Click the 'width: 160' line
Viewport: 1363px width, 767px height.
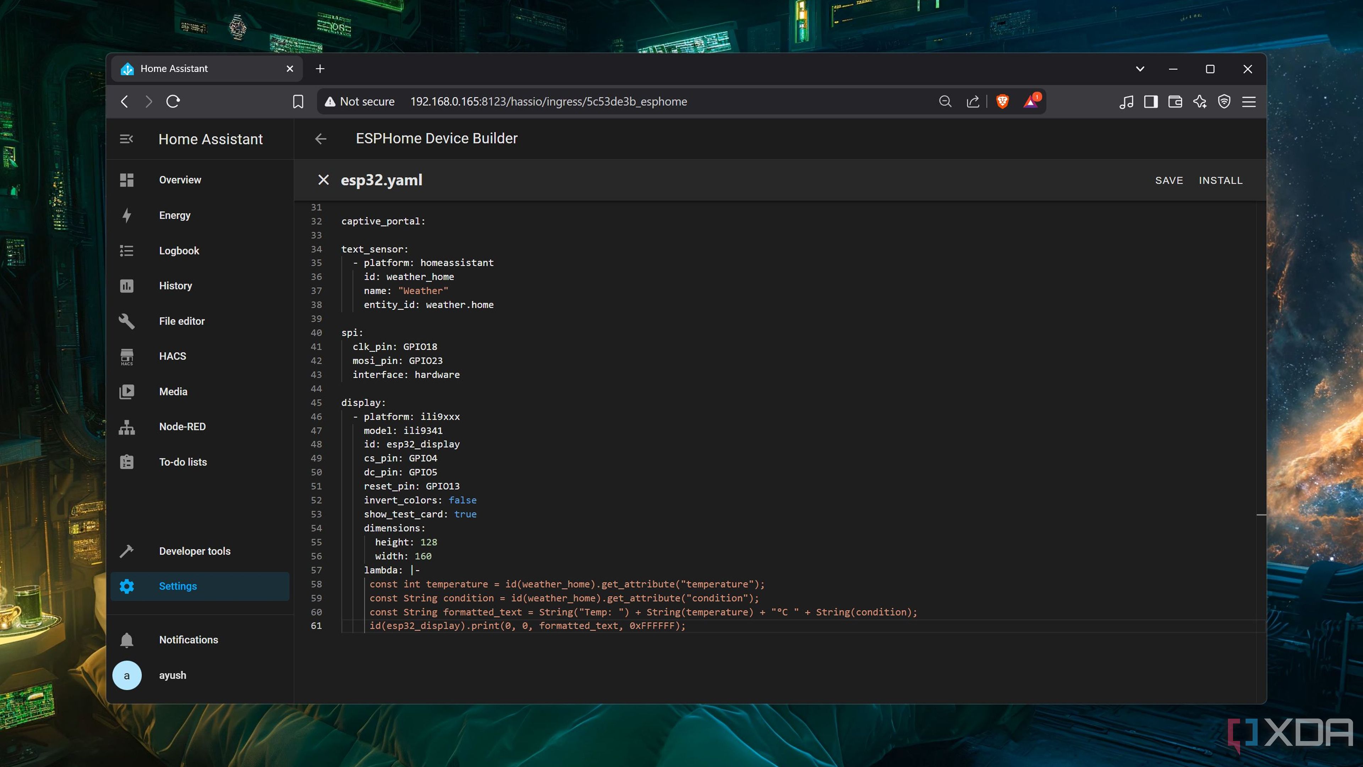click(x=403, y=556)
